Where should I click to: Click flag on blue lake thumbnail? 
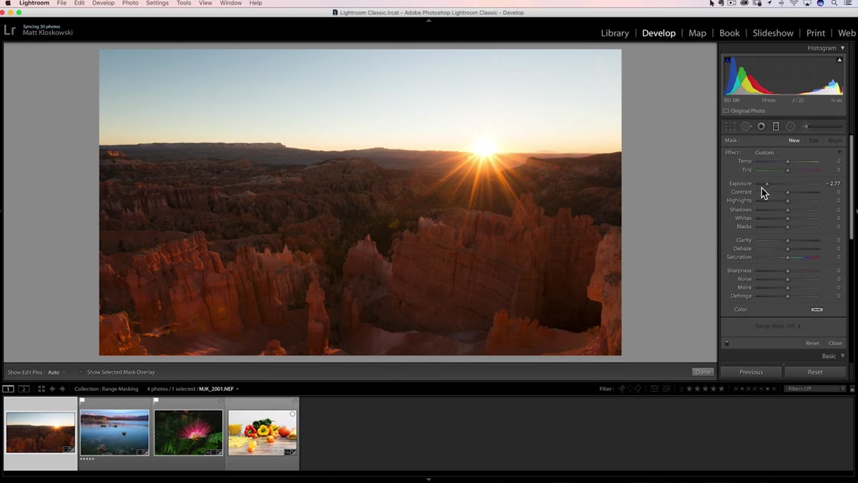[82, 401]
